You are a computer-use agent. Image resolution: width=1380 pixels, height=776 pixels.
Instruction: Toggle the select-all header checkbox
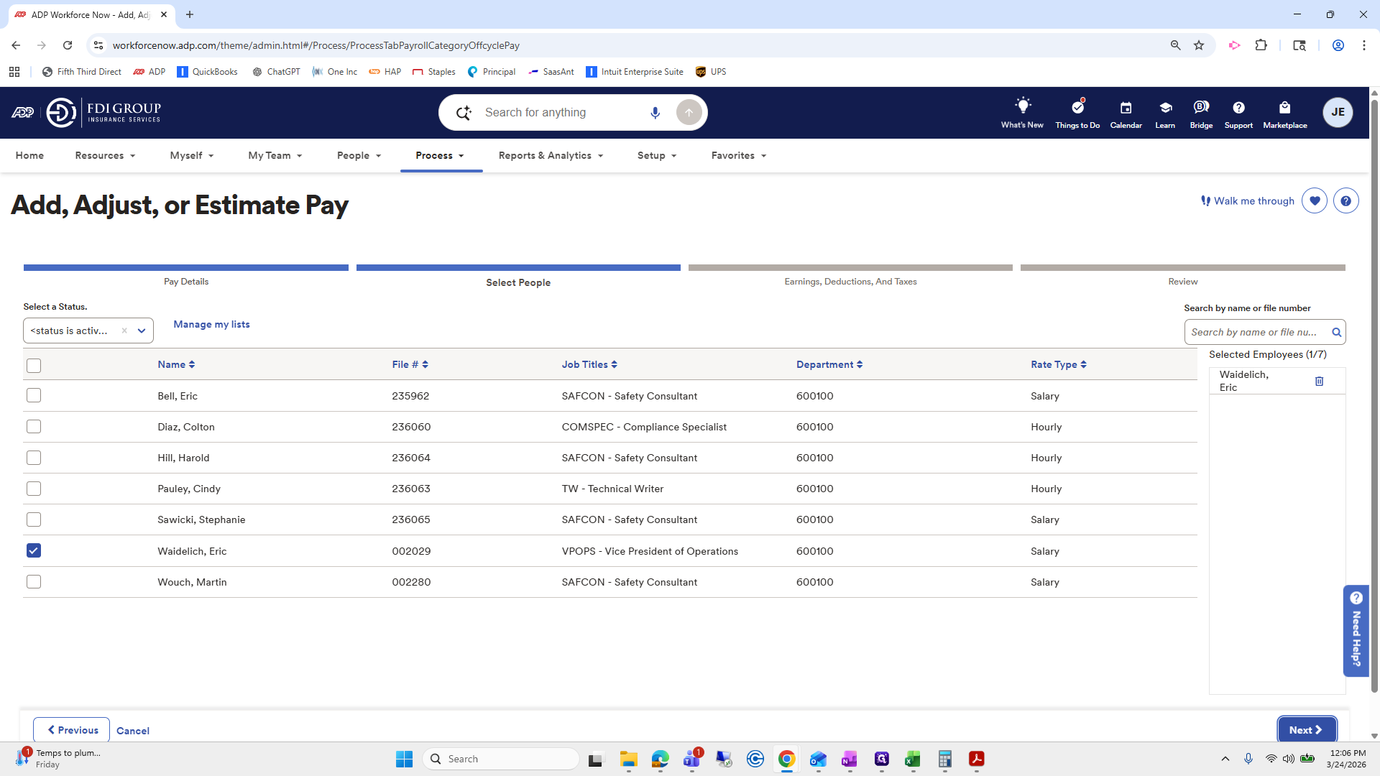pyautogui.click(x=34, y=365)
